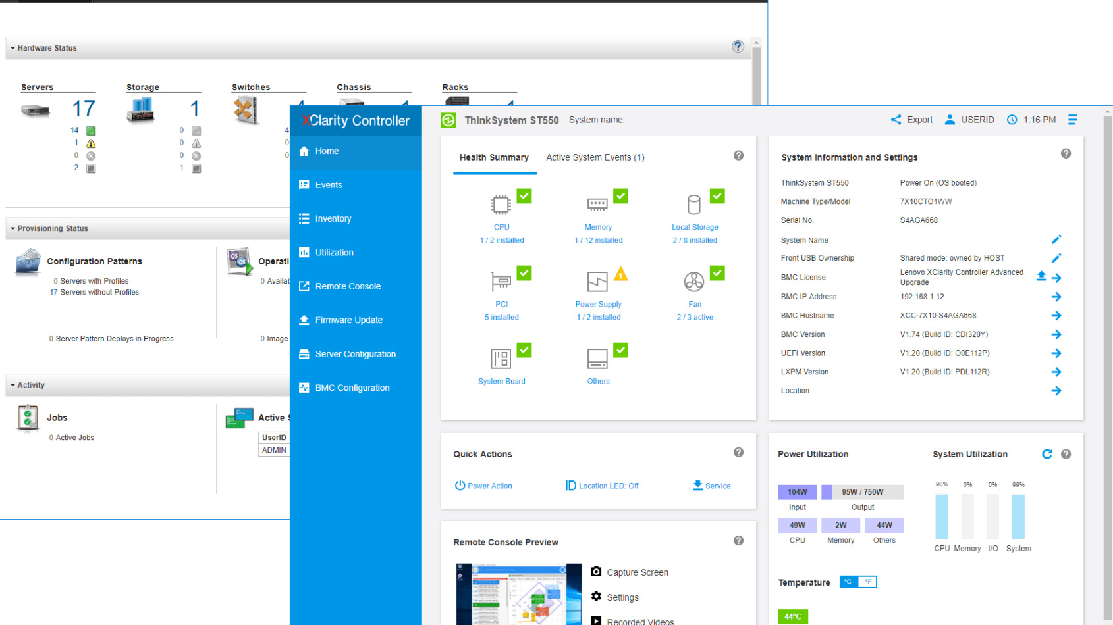1113x625 pixels.
Task: Collapse the Provisioning Status section
Action: (13, 228)
